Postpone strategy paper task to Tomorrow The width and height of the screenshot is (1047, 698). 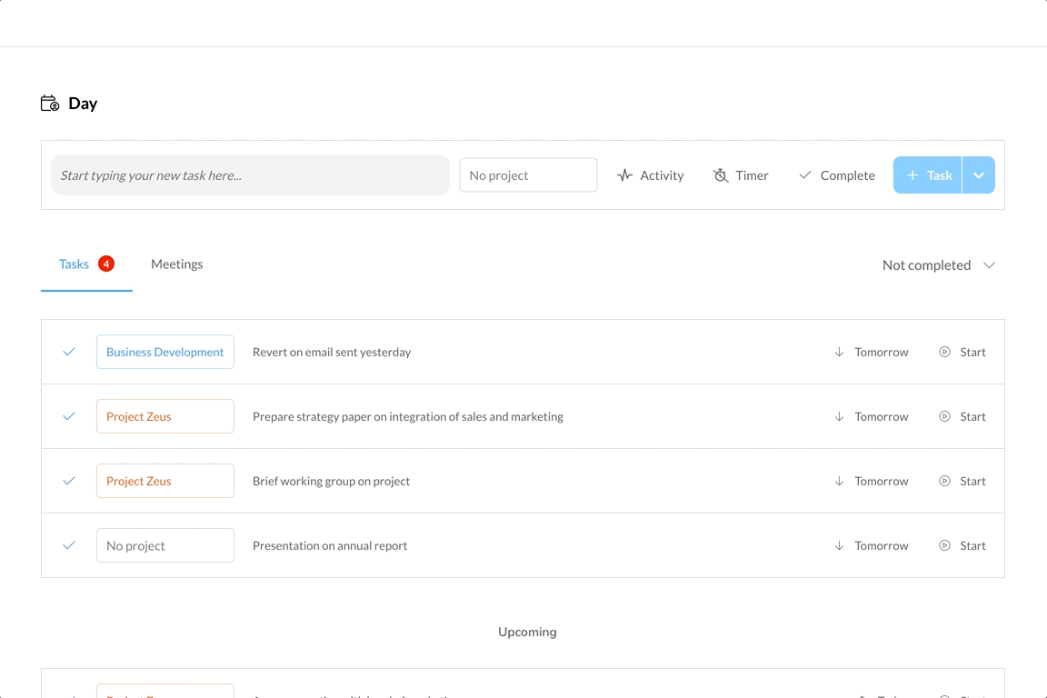pos(872,416)
